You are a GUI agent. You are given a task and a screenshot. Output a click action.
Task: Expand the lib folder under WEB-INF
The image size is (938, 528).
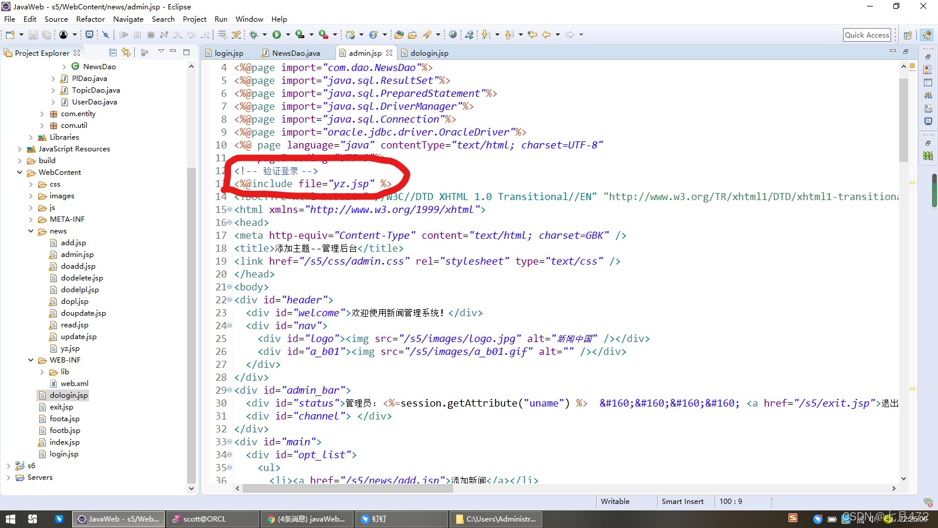(42, 371)
